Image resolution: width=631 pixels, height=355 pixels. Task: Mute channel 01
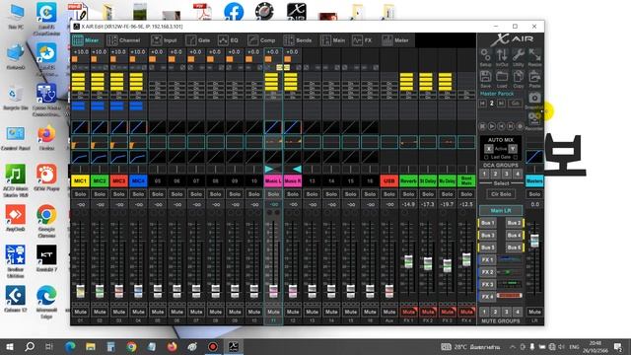point(81,312)
